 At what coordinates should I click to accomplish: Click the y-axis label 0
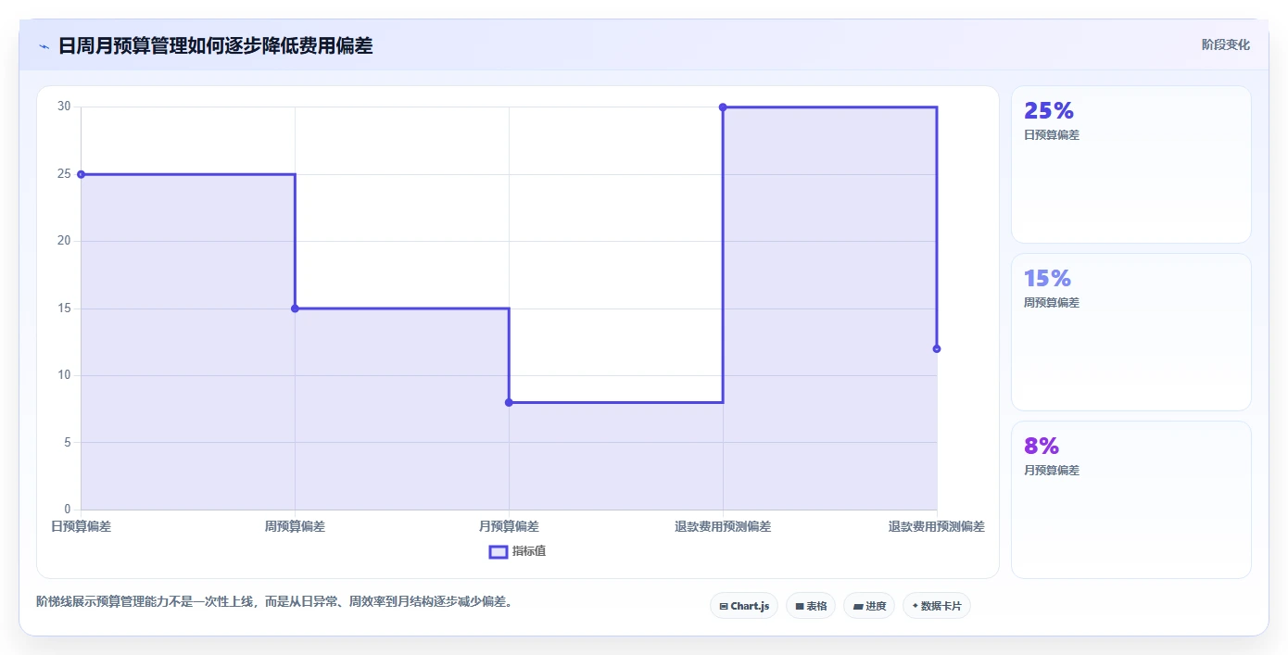[x=68, y=510]
